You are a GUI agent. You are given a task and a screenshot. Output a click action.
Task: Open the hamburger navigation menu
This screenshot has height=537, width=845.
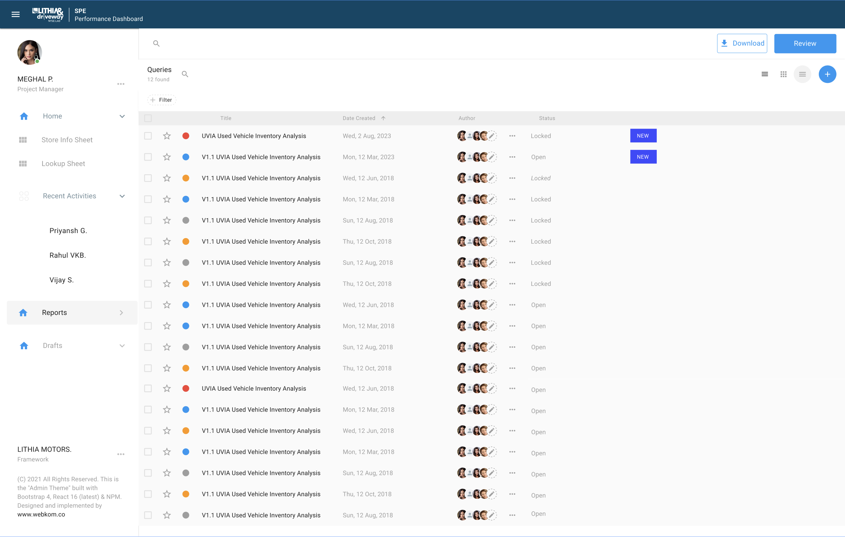[16, 14]
